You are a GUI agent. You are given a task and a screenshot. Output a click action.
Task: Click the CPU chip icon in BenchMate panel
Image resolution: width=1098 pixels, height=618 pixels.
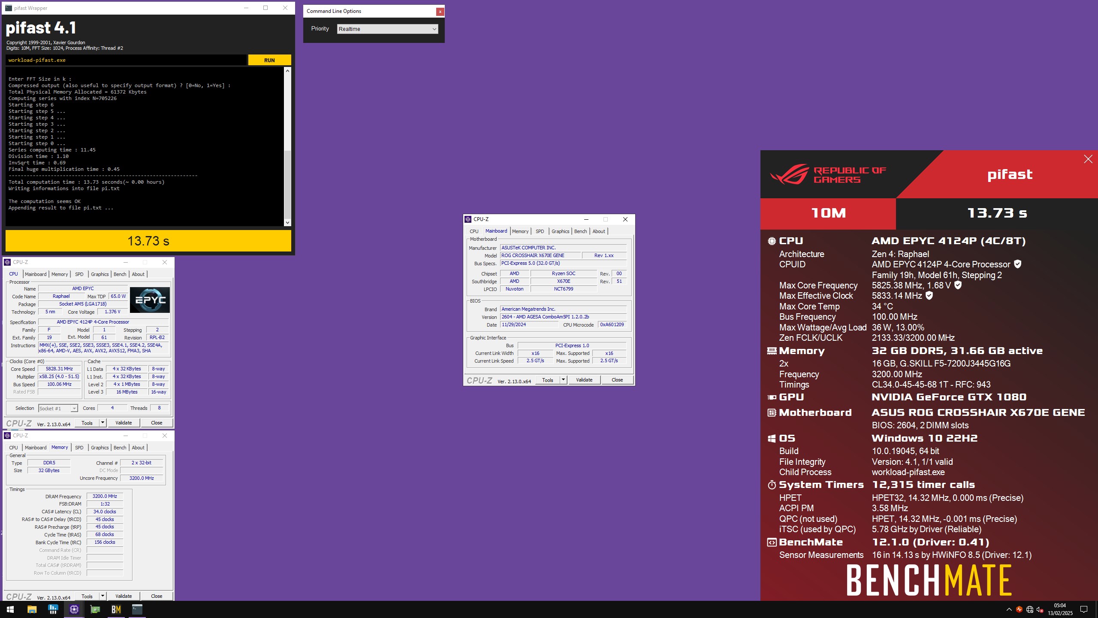pos(772,241)
